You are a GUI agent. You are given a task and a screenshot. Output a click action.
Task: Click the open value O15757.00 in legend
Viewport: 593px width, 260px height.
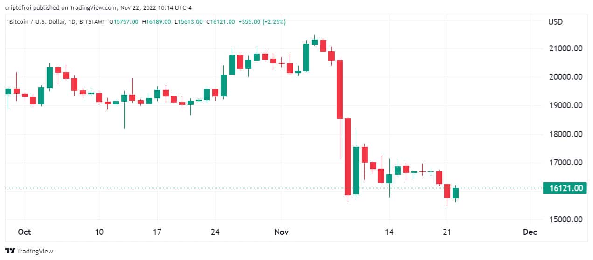tap(124, 21)
